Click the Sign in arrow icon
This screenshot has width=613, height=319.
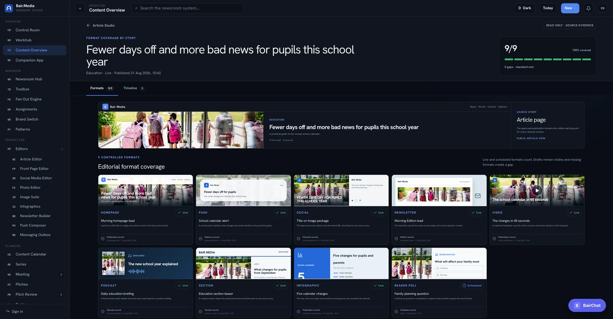pyautogui.click(x=8, y=311)
